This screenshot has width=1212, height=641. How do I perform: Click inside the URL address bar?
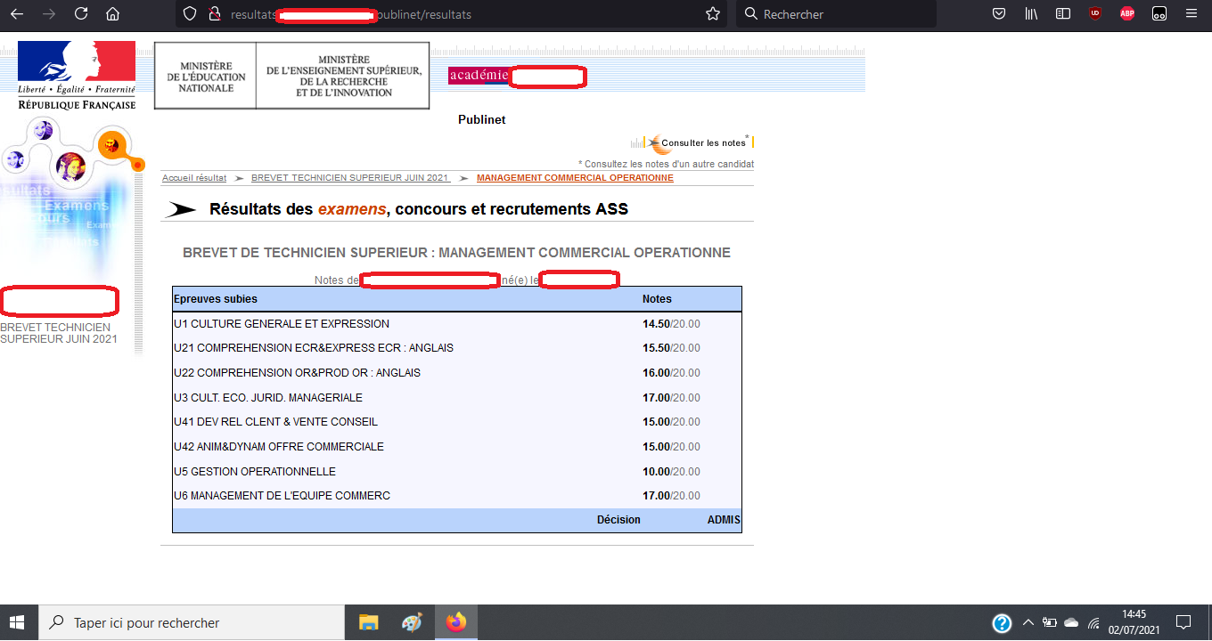pos(450,14)
